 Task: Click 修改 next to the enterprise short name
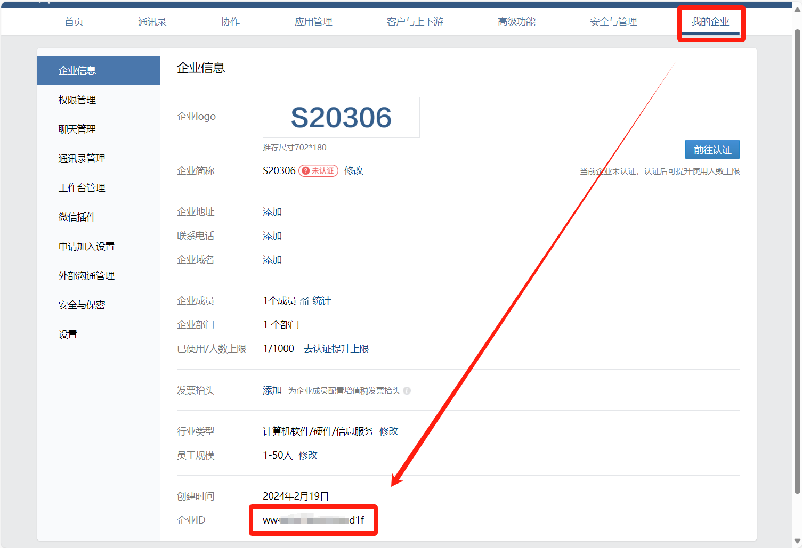(x=353, y=171)
